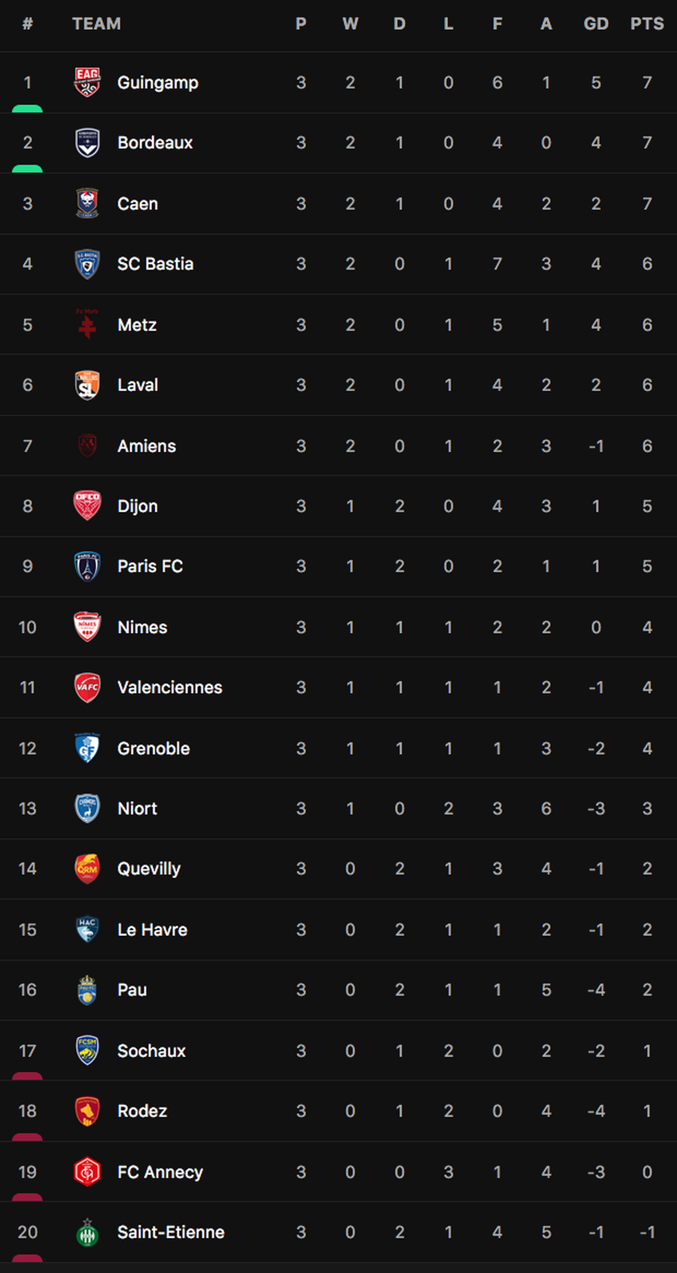Sort table by PTS column header

[x=647, y=24]
